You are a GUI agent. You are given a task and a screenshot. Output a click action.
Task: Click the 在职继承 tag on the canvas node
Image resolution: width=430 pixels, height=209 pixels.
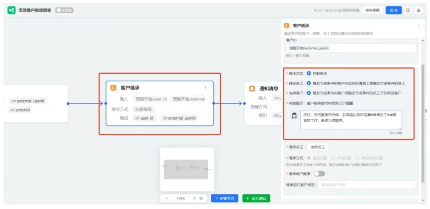144,109
